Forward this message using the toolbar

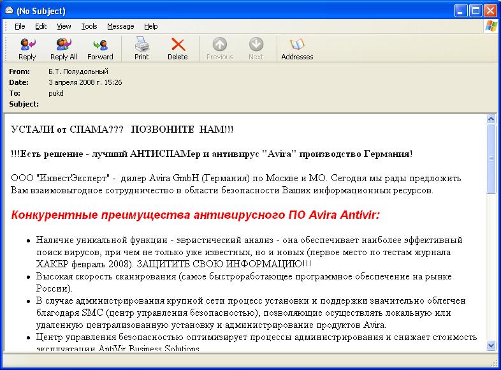100,48
